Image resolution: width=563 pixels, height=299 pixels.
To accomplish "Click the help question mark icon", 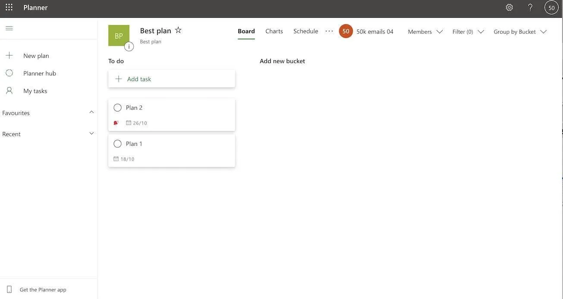I will 530,7.
